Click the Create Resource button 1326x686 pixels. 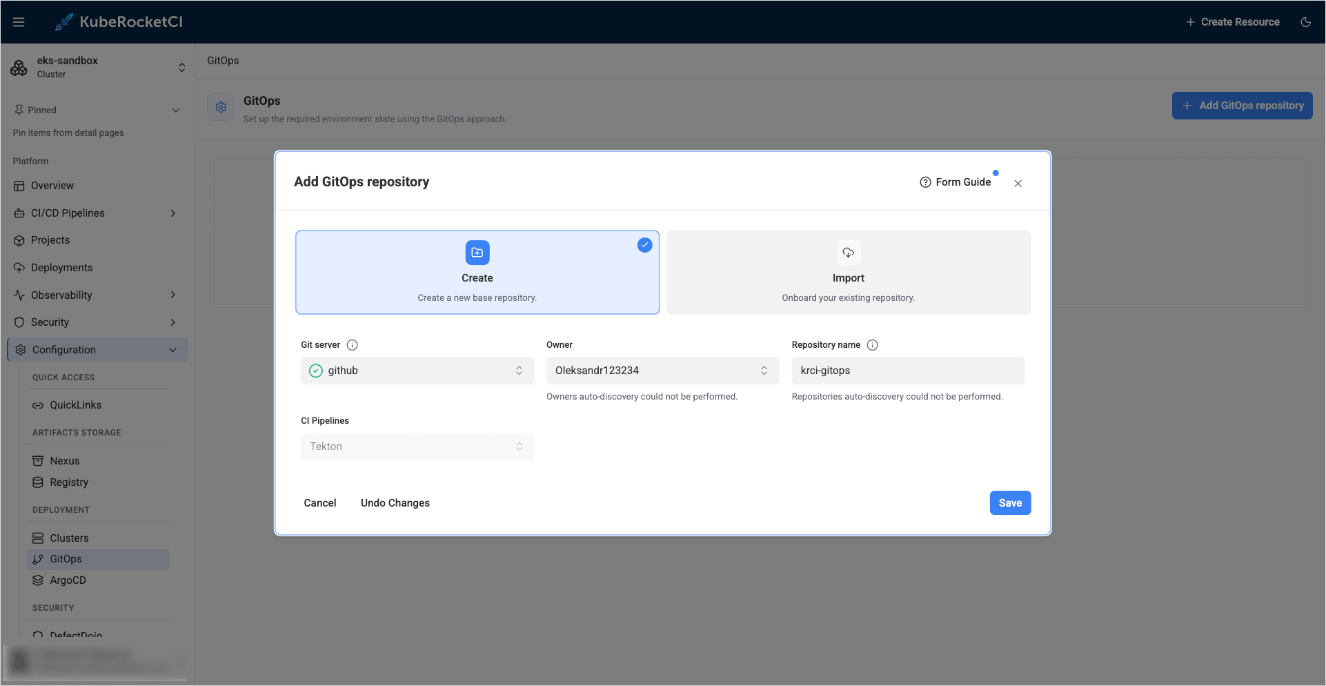(x=1232, y=22)
